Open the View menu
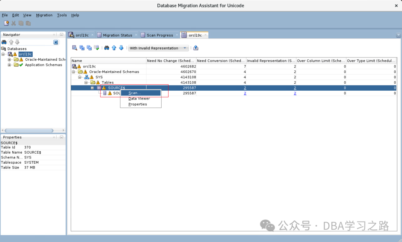Screen dimensions: 402x242 (27, 15)
